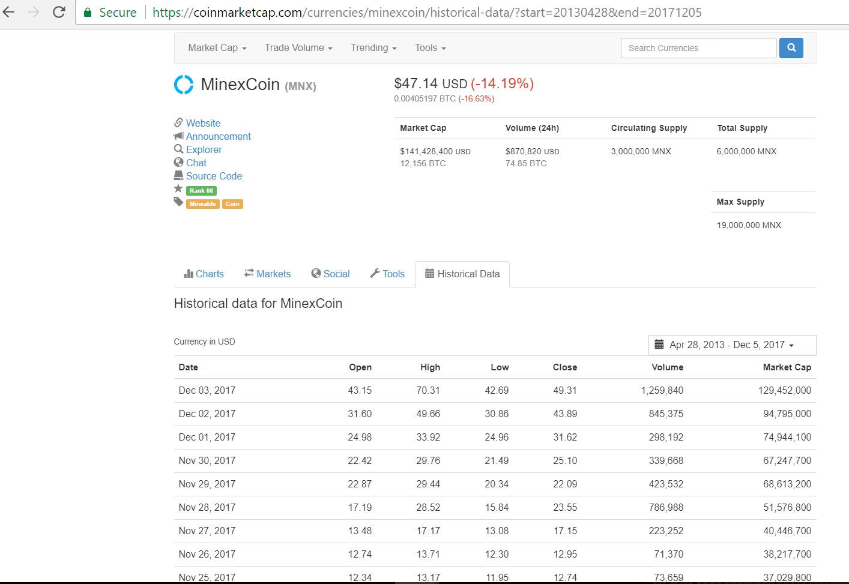Click the 129,452,000 market cap value
Image resolution: width=849 pixels, height=584 pixels.
tap(785, 390)
